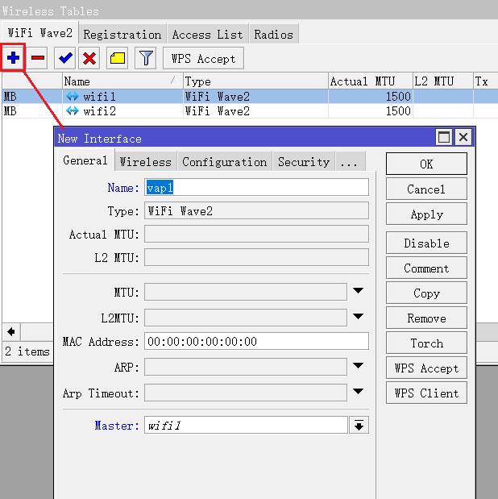Click the blue plus Add interface icon
This screenshot has height=499, width=498.
[14, 58]
